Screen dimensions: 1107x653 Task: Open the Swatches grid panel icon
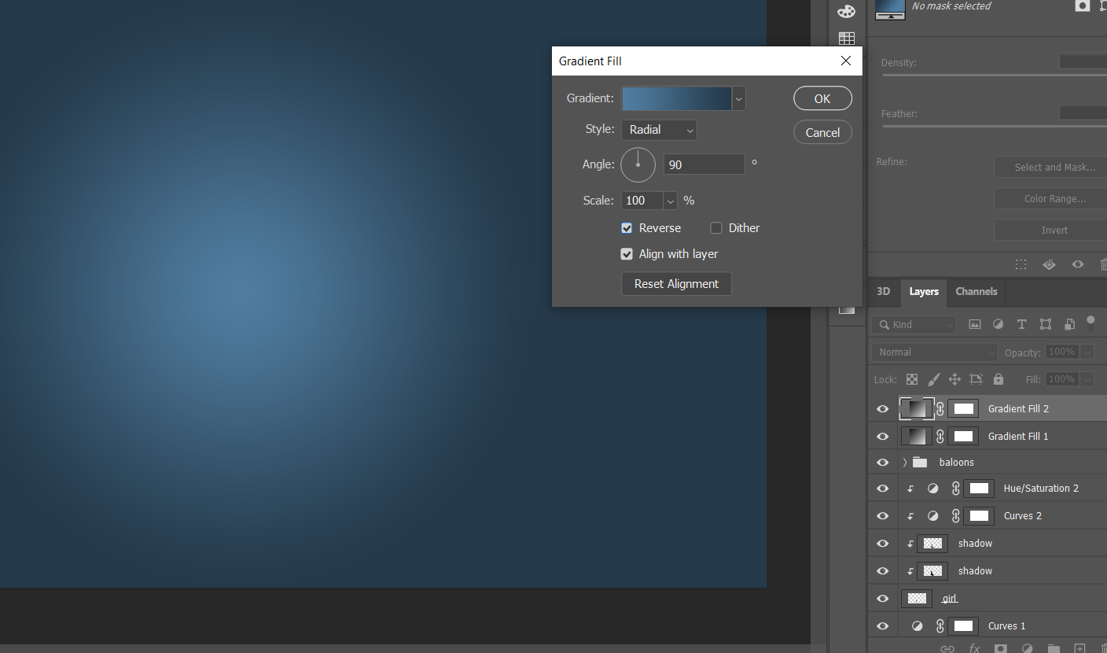[846, 39]
